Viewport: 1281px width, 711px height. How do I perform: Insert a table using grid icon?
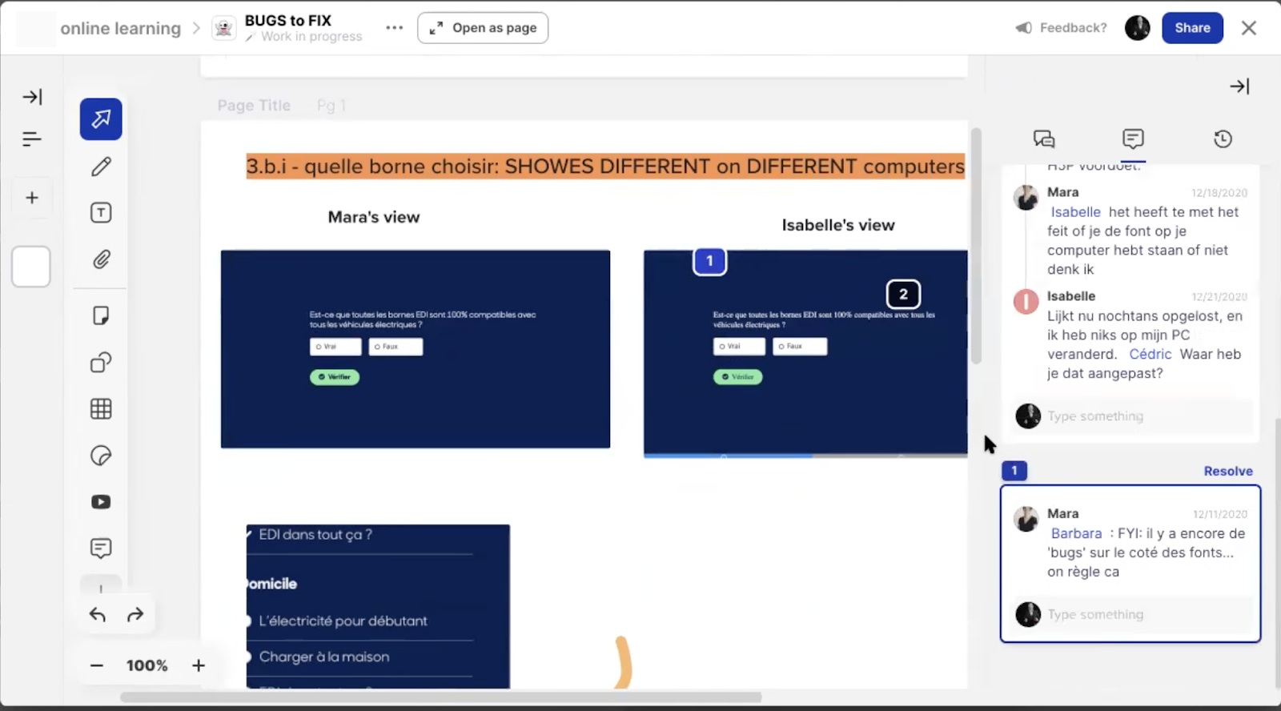[101, 409]
